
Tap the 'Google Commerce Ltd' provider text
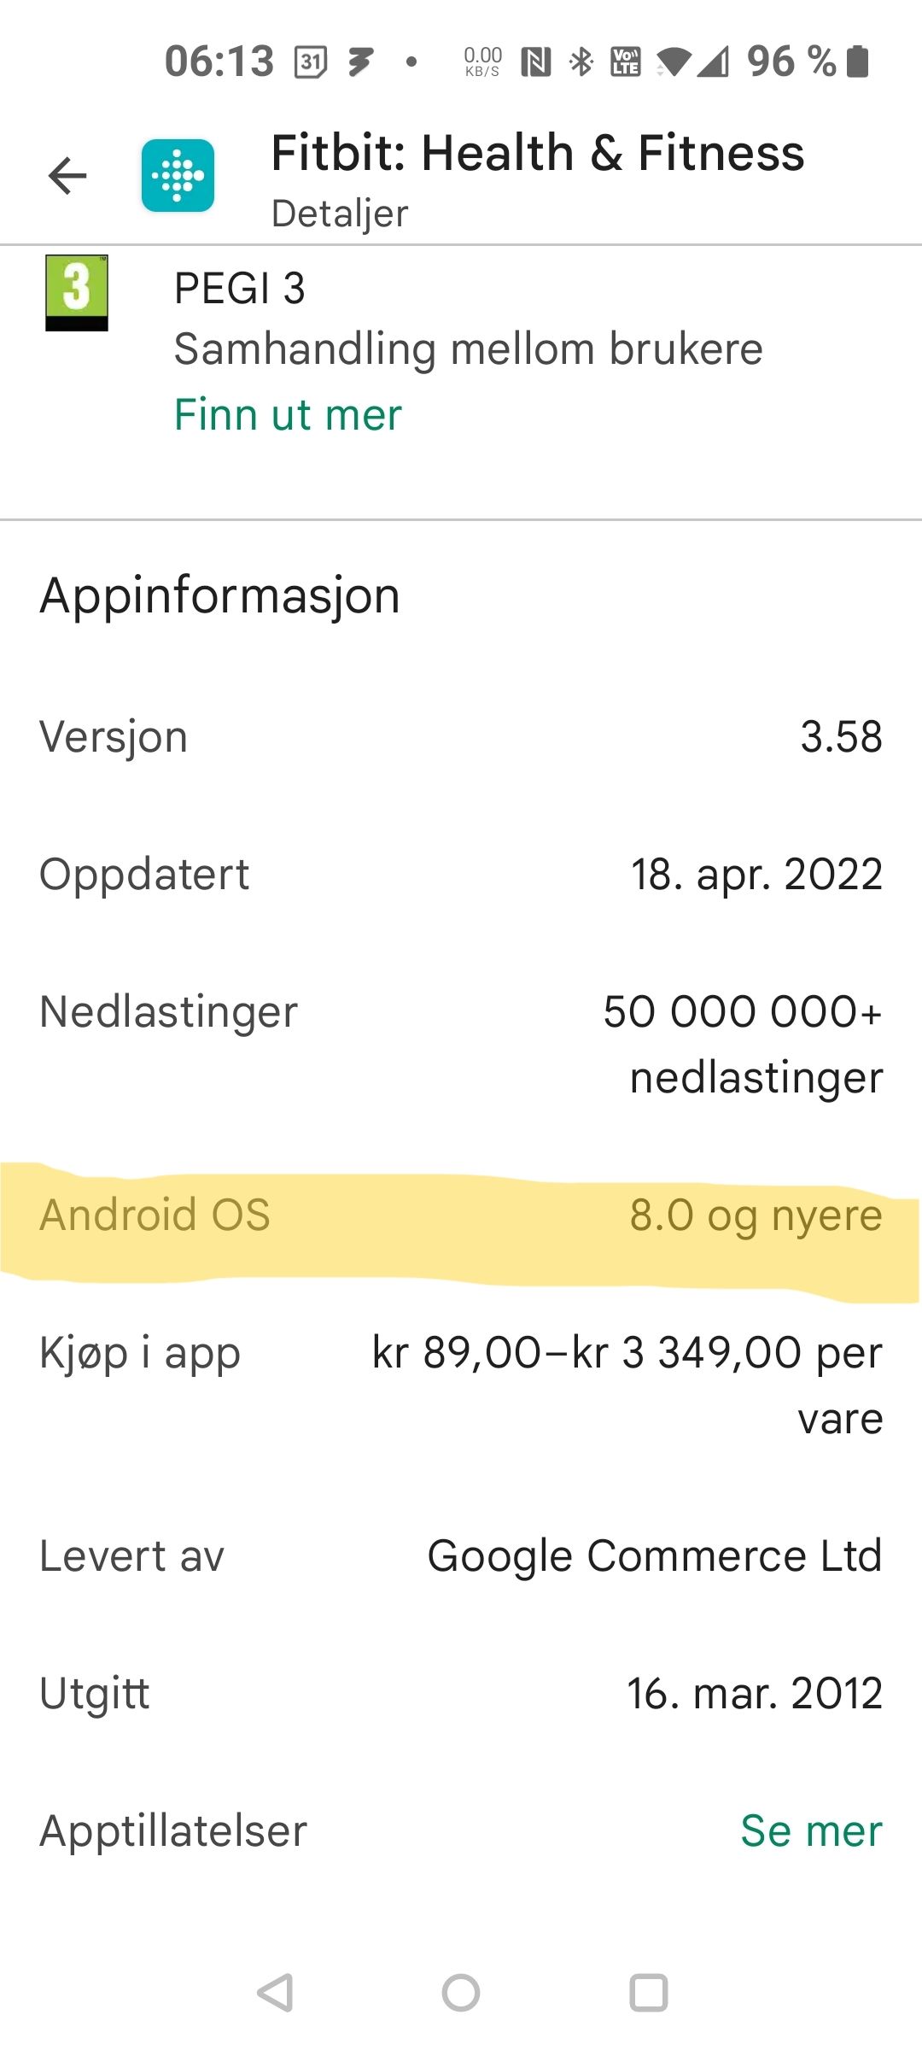(654, 1556)
